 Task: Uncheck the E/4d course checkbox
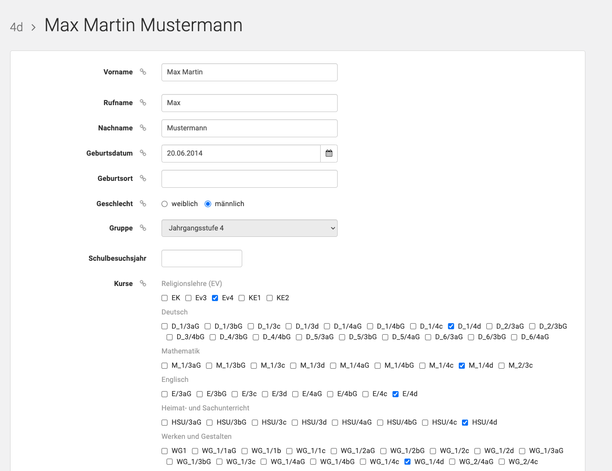[x=395, y=394]
